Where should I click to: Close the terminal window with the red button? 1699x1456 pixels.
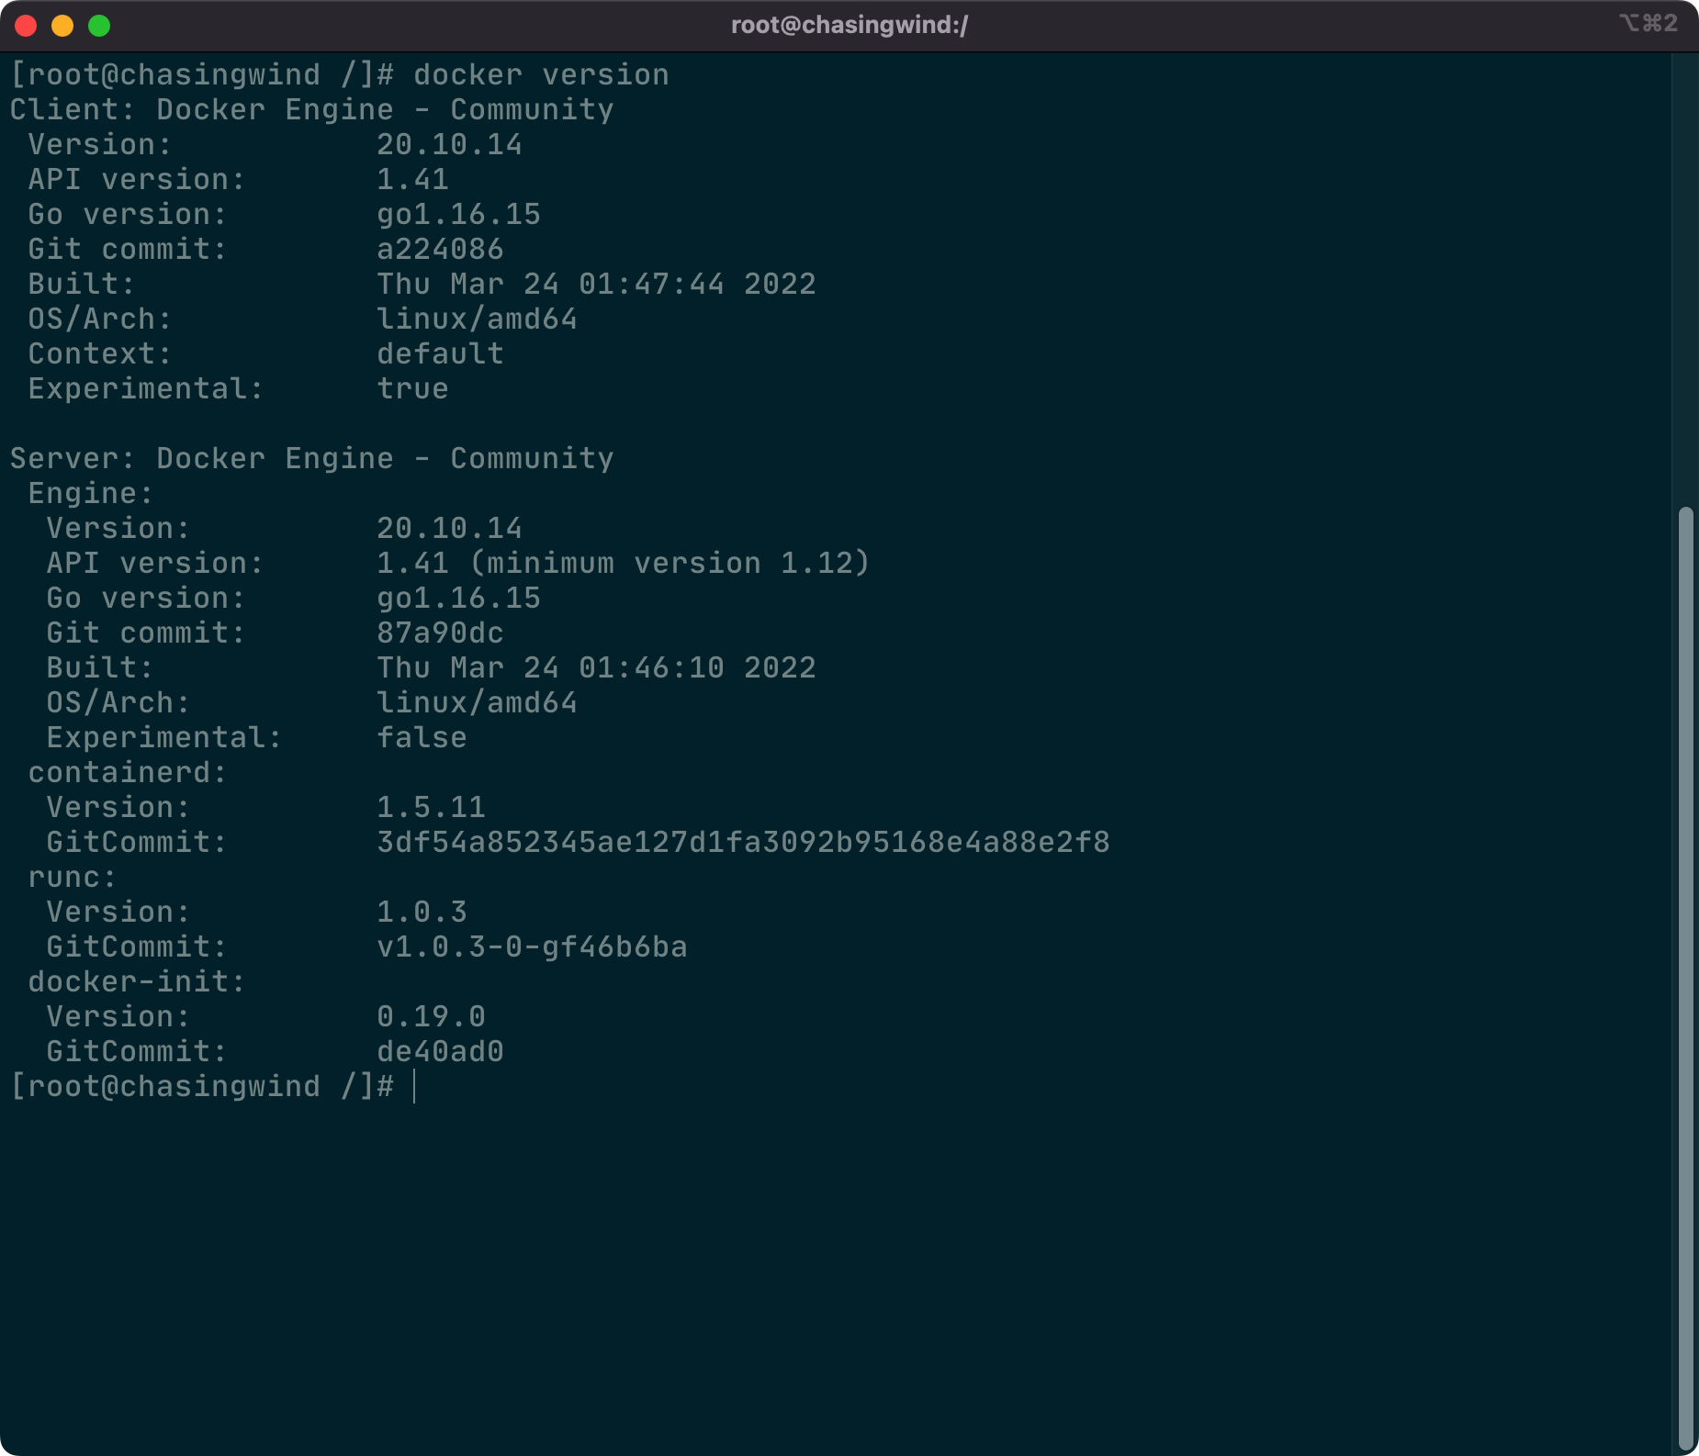tap(26, 26)
